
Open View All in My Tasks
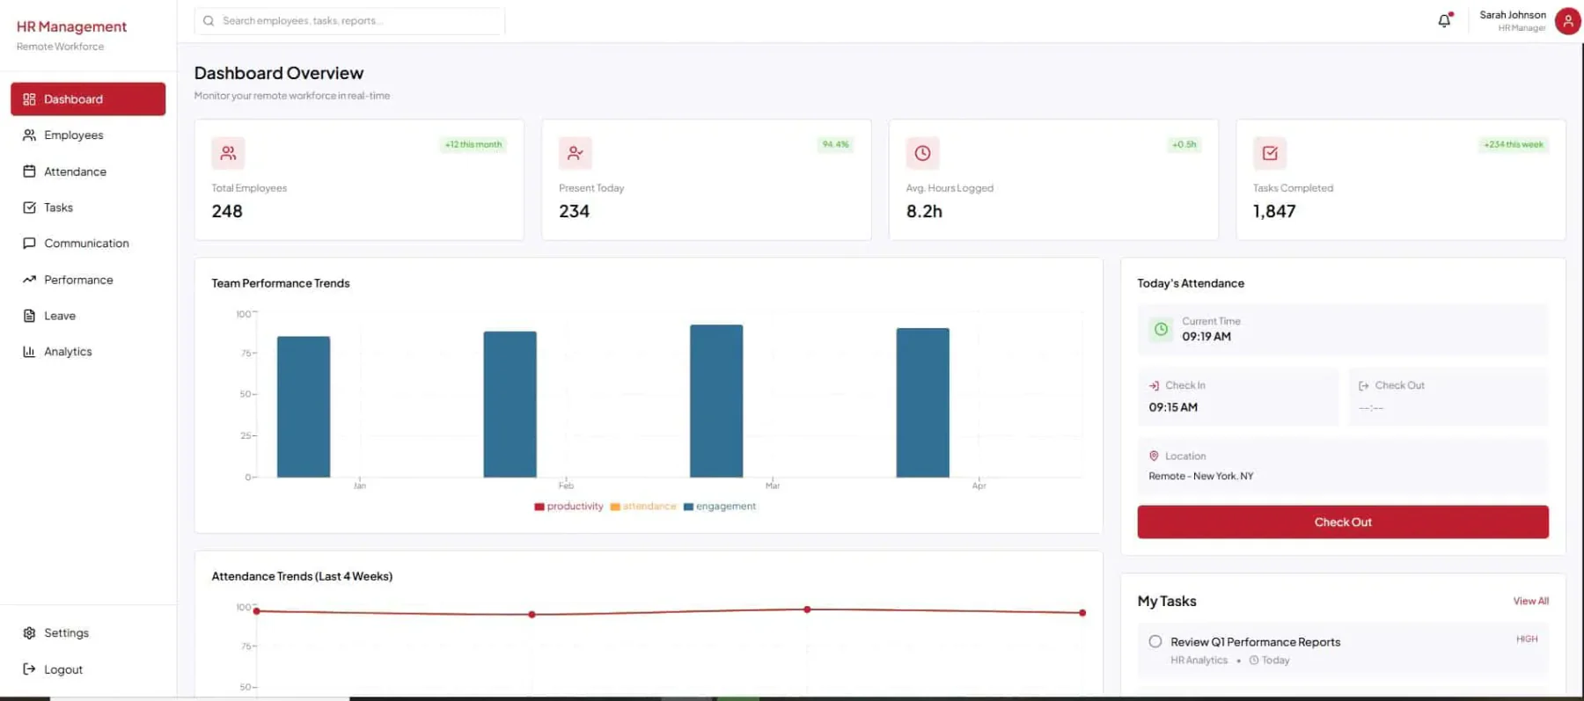1531,602
